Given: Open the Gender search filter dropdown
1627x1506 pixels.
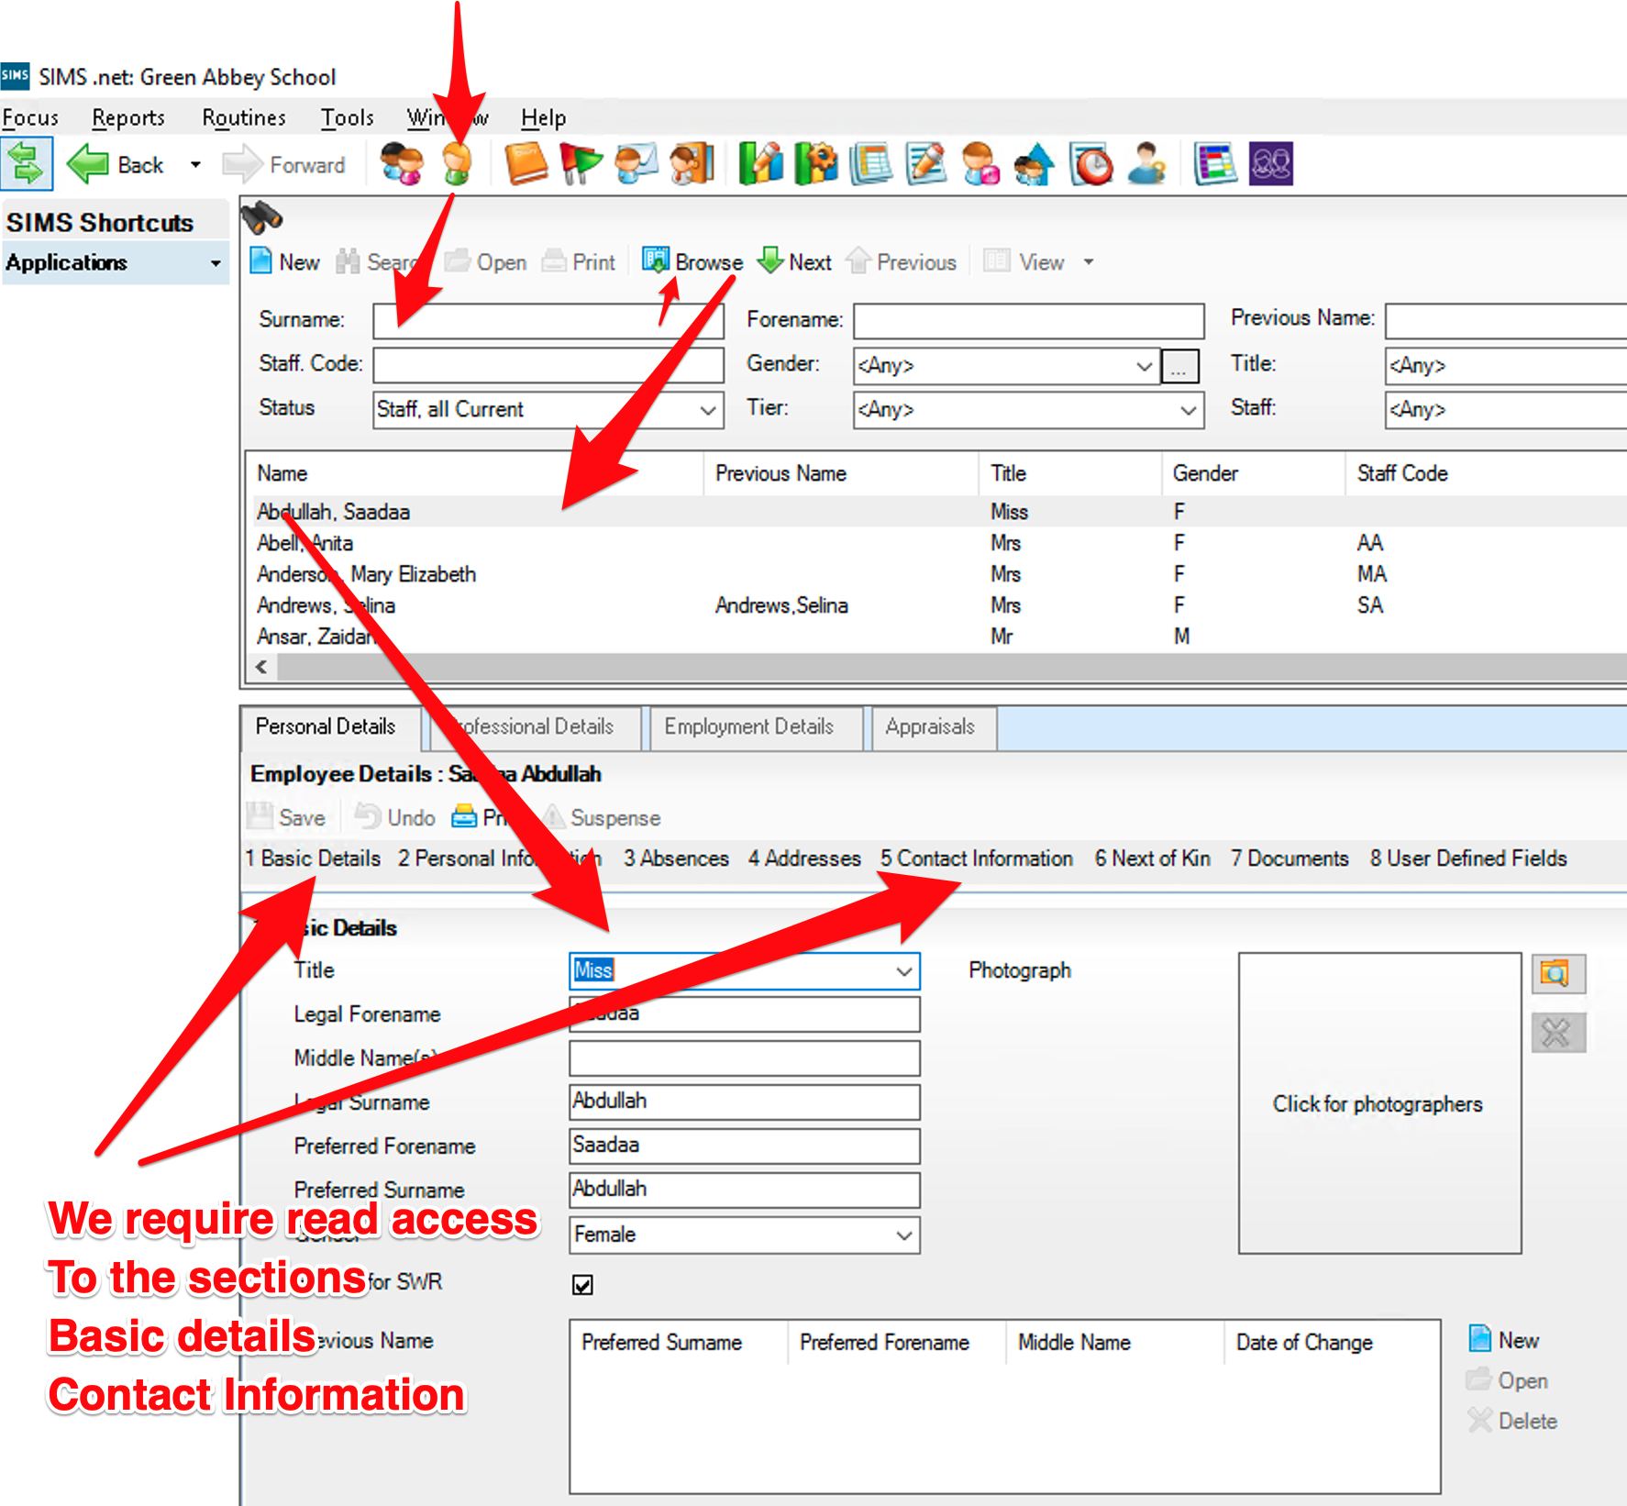Looking at the screenshot, I should tap(1144, 366).
